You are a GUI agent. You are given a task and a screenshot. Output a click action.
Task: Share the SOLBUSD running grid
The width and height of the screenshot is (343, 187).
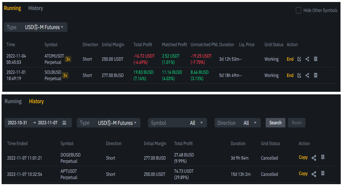pyautogui.click(x=307, y=75)
